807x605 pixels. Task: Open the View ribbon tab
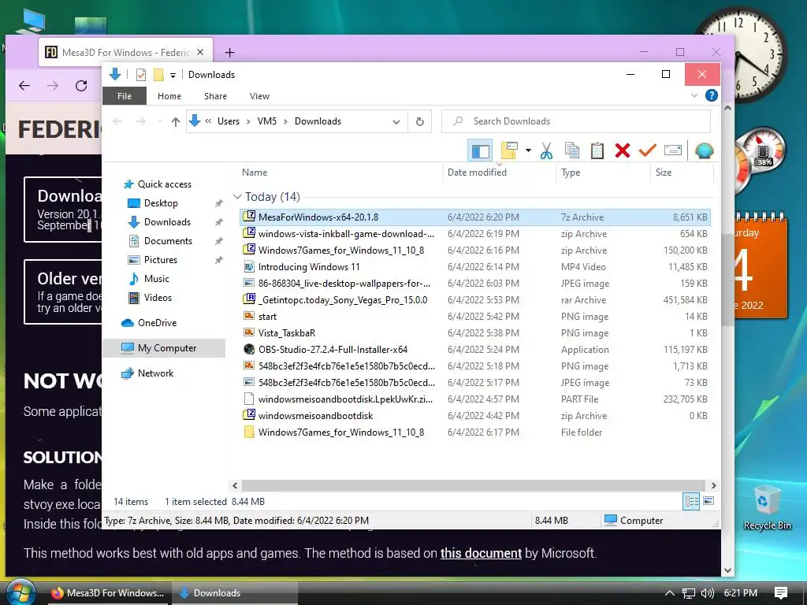pos(259,96)
